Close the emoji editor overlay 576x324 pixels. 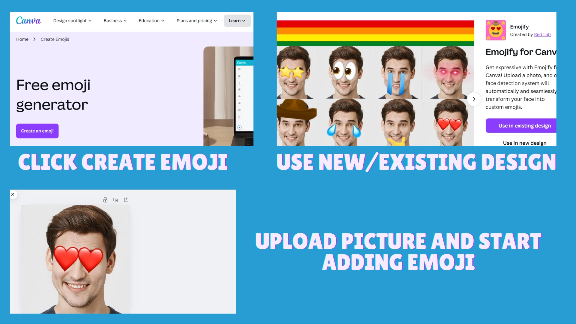click(x=13, y=194)
